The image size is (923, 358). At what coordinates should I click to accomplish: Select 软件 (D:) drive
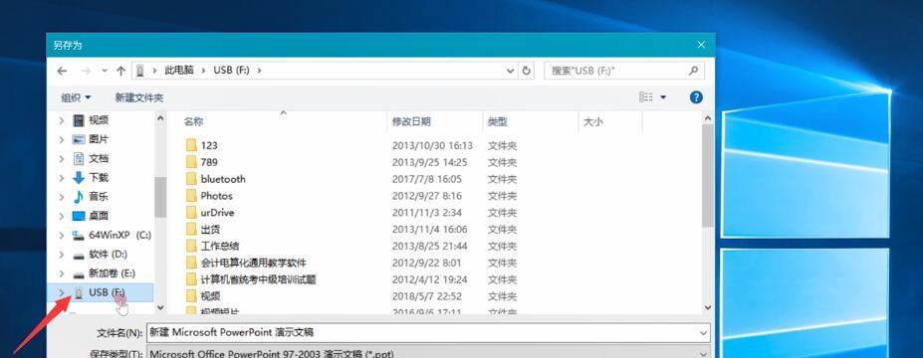pyautogui.click(x=108, y=254)
